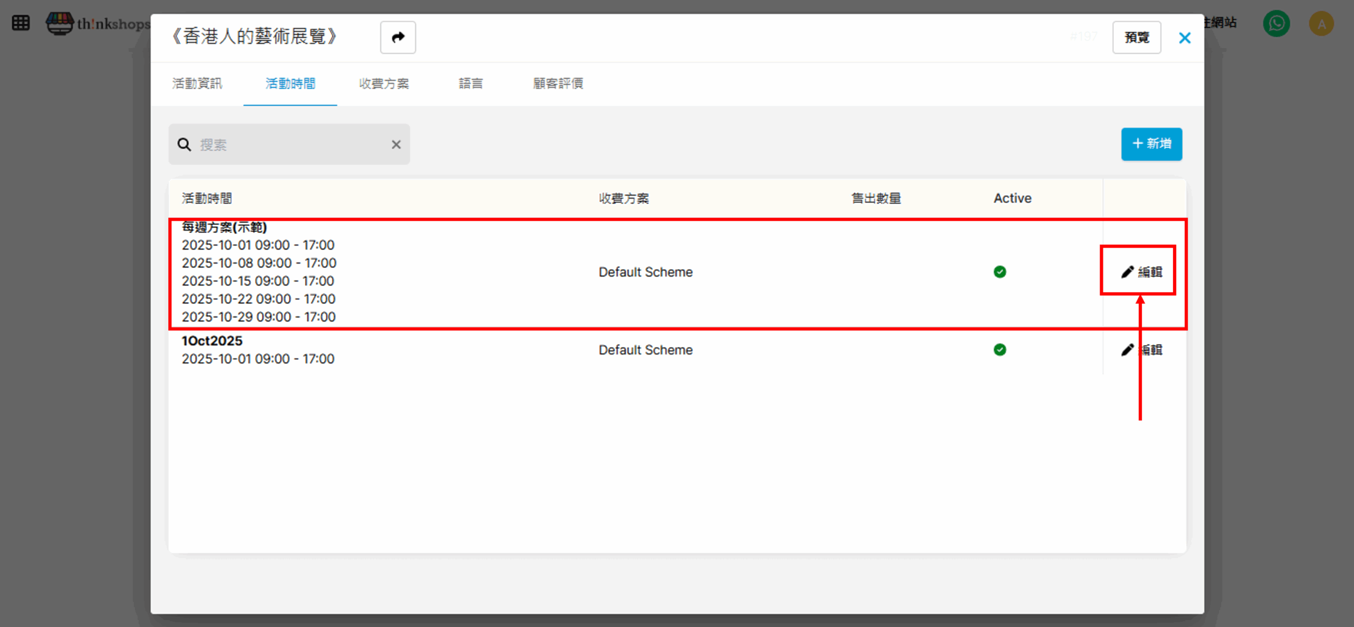
Task: Edit the 每週方案(示範) time slot
Action: pyautogui.click(x=1141, y=272)
